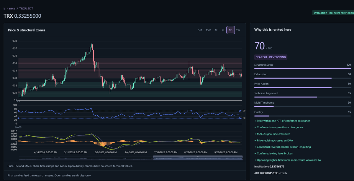Click the BEARISH · DEVELOPING badge
354x181 pixels.
point(271,57)
